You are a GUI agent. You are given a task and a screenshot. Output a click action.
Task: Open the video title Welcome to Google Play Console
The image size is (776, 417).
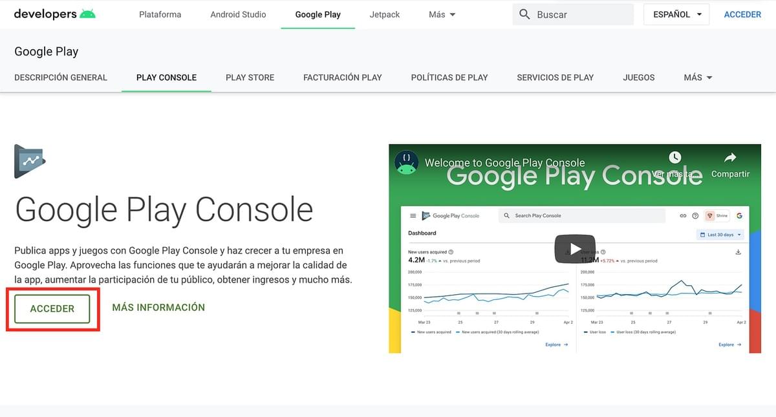pyautogui.click(x=504, y=162)
